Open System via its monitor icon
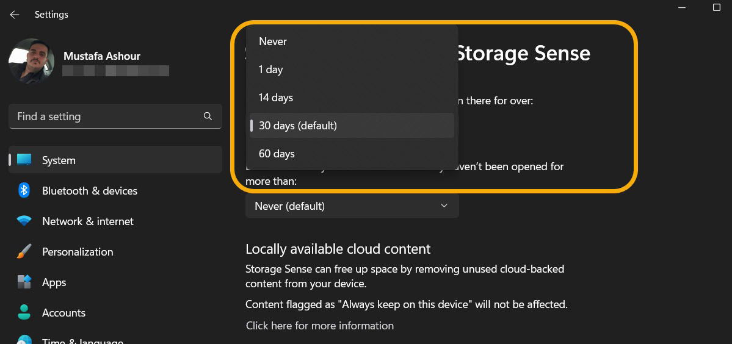Viewport: 732px width, 344px height. click(x=24, y=160)
